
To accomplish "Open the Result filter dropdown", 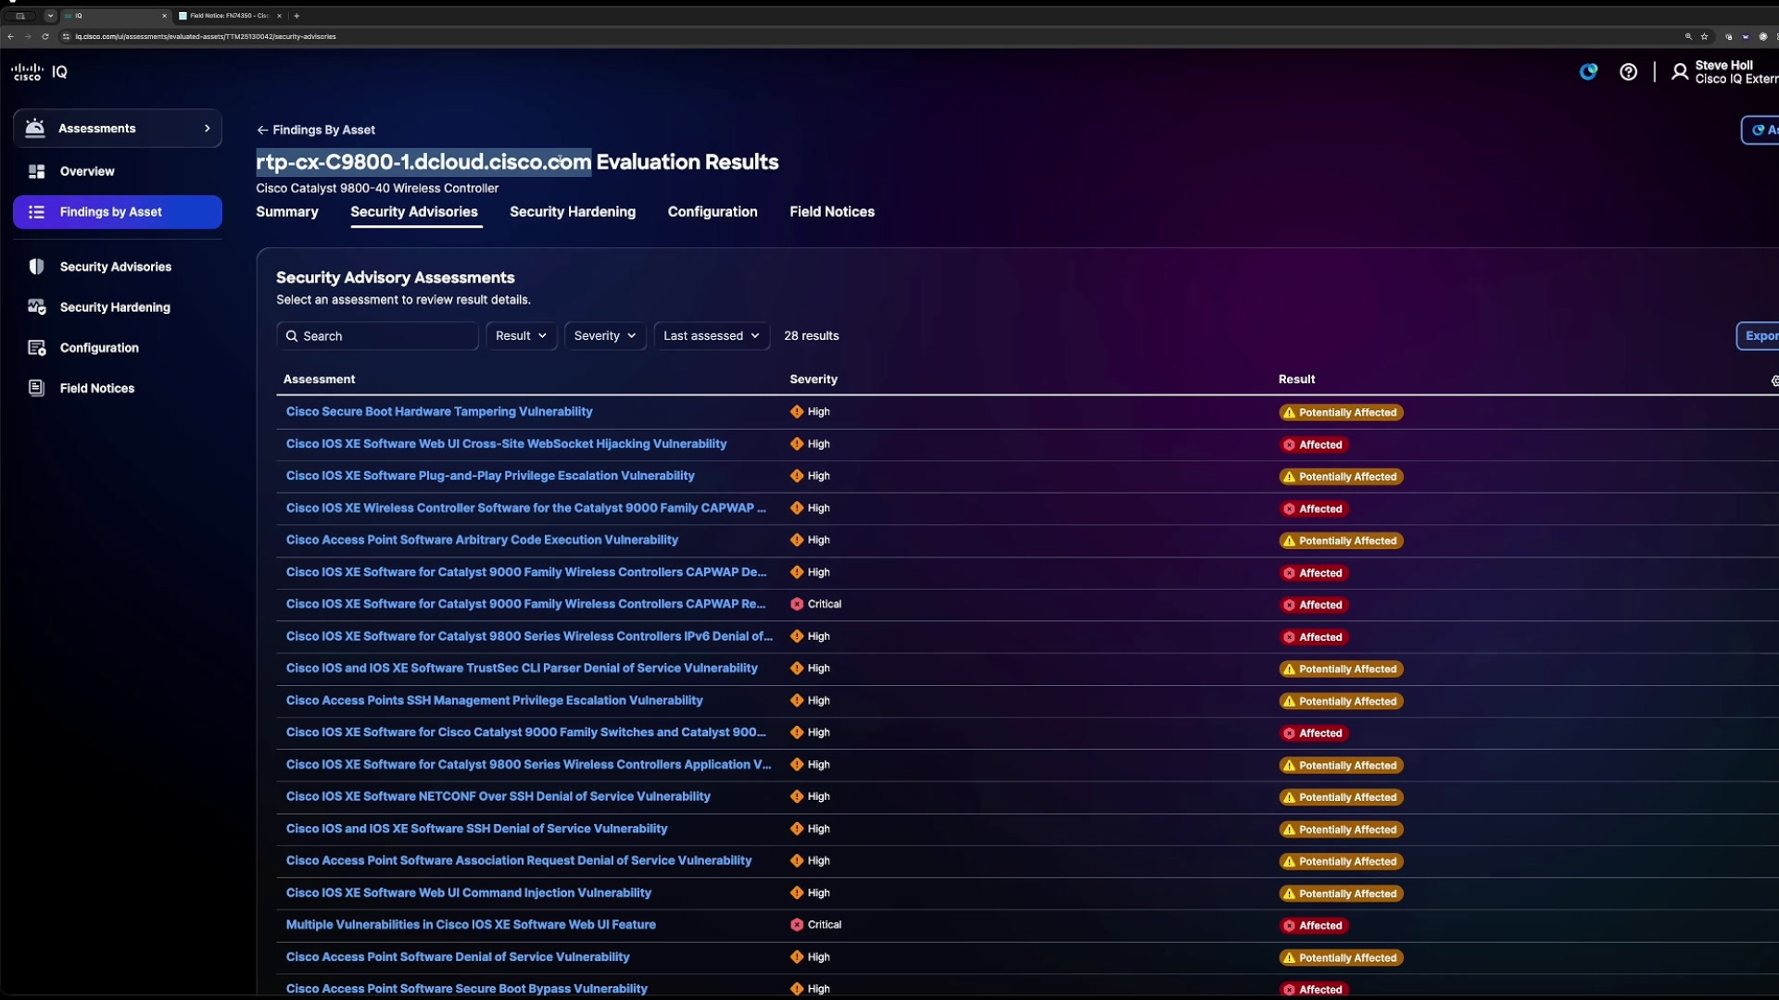I will 521,336.
